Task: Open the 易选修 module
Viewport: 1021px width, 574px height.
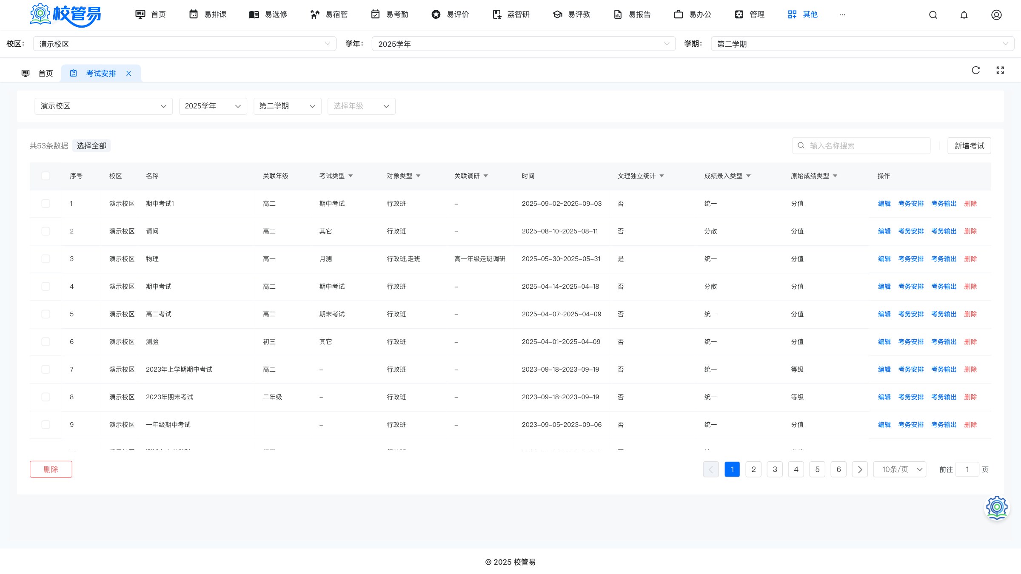Action: 268,14
